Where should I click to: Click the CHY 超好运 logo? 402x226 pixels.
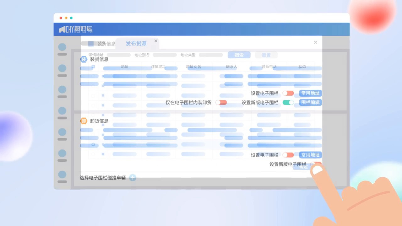tap(76, 30)
